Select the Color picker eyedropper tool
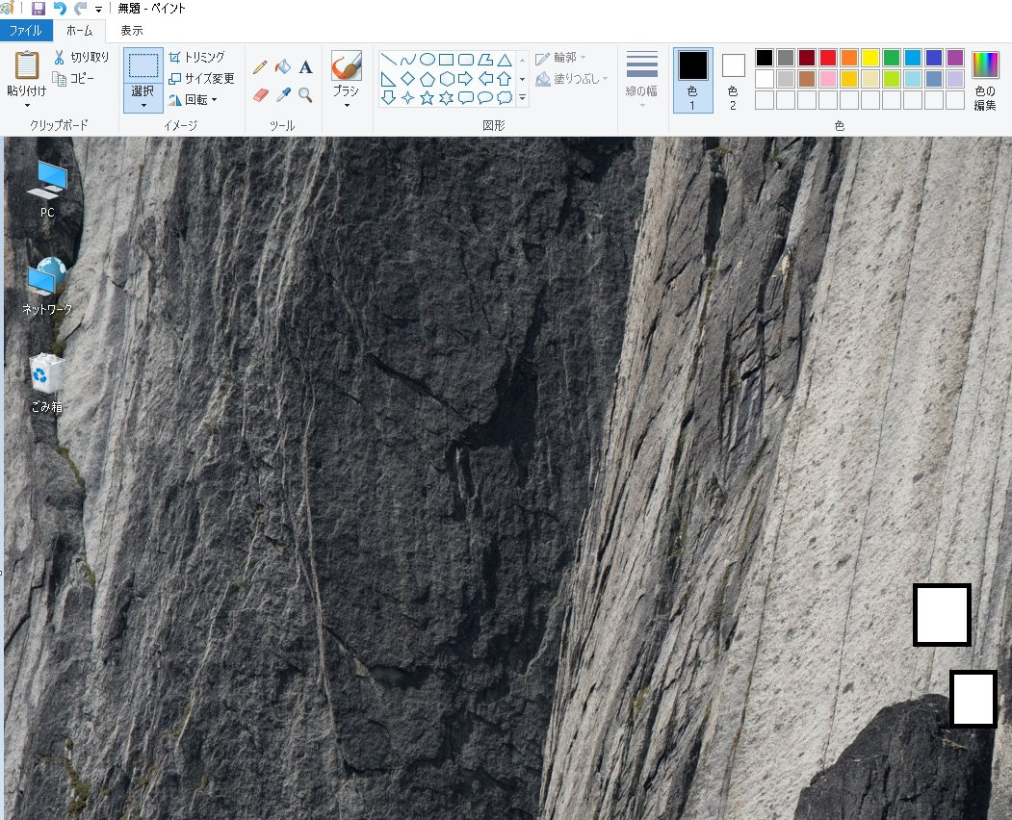Screen dimensions: 1012x820 point(282,95)
